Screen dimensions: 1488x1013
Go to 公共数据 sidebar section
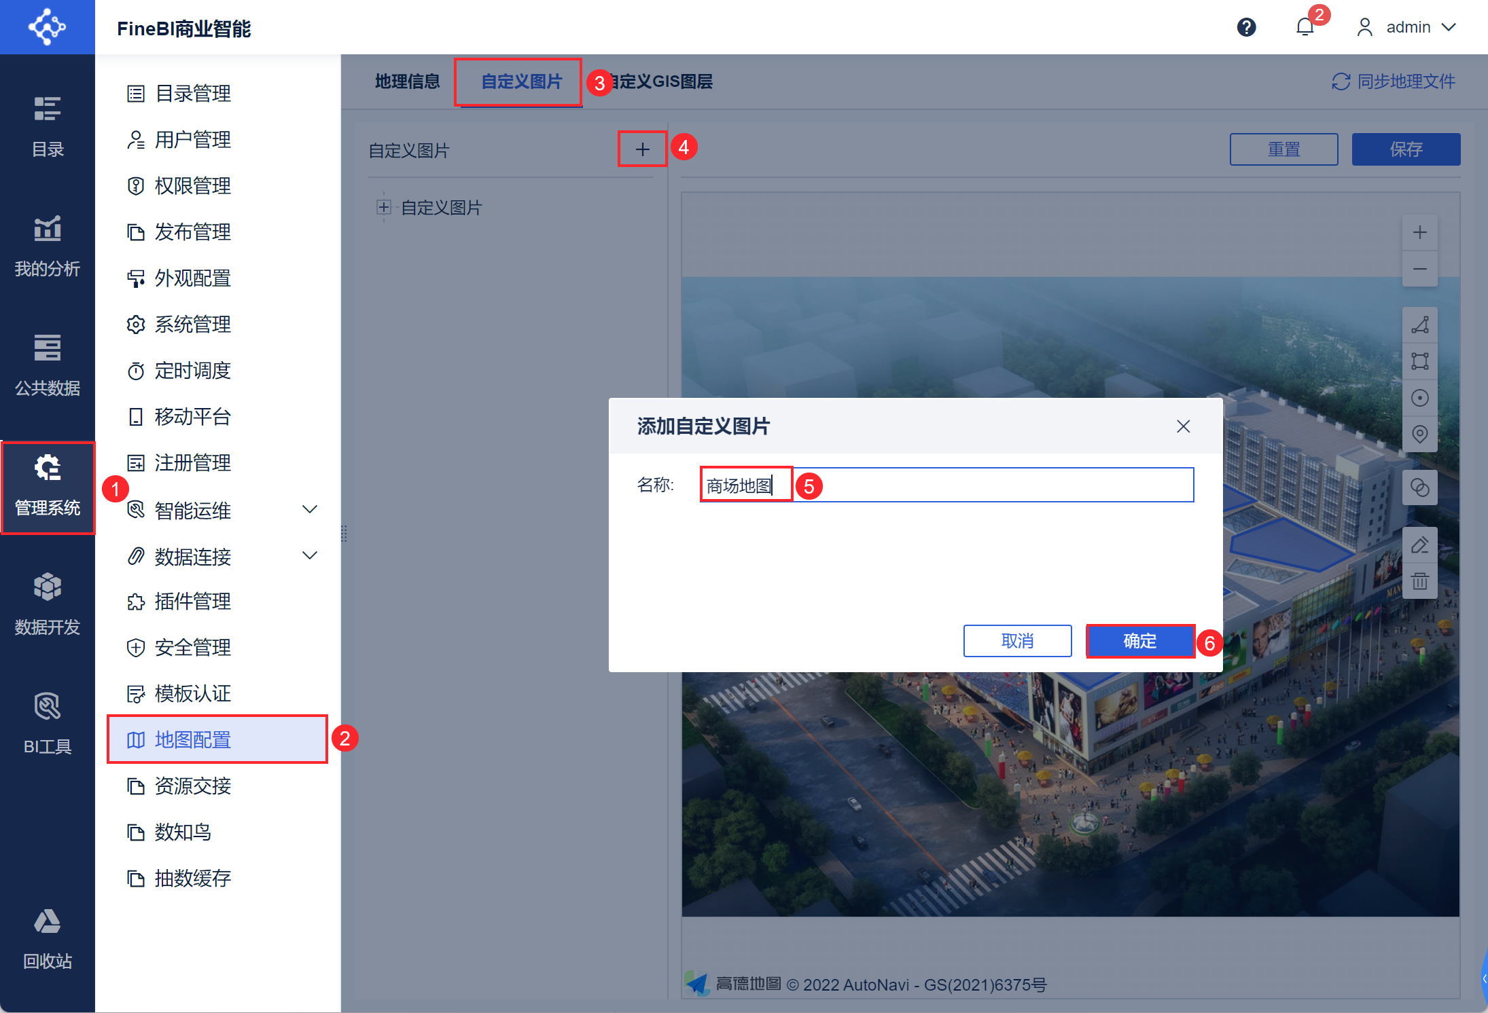click(48, 365)
